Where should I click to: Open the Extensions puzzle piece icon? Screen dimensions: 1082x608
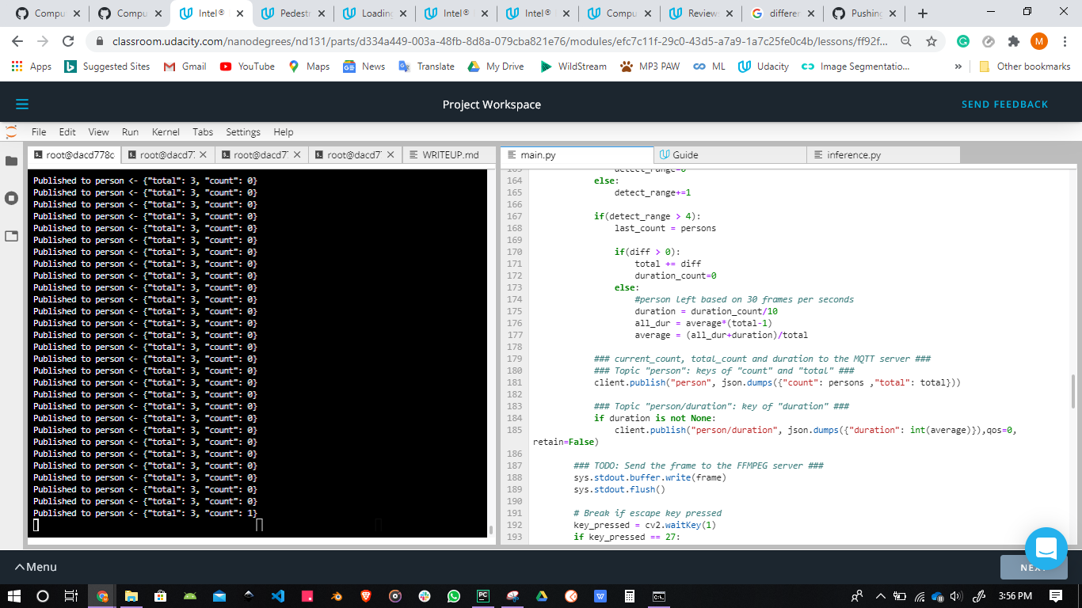[1013, 41]
